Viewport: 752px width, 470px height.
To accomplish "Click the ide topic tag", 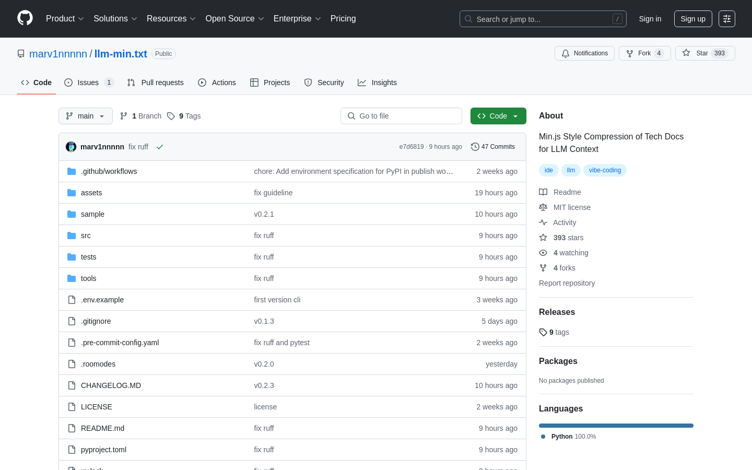I will click(549, 170).
